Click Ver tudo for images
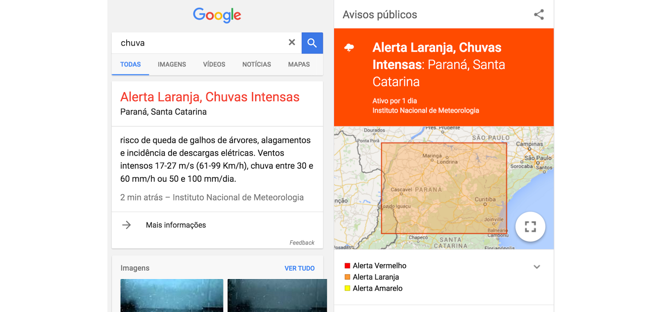The height and width of the screenshot is (312, 662). coord(300,268)
